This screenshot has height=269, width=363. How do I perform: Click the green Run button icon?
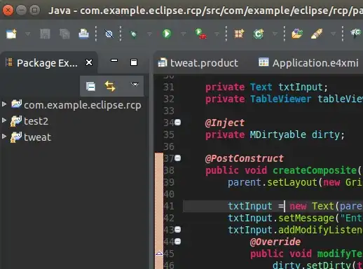[167, 34]
